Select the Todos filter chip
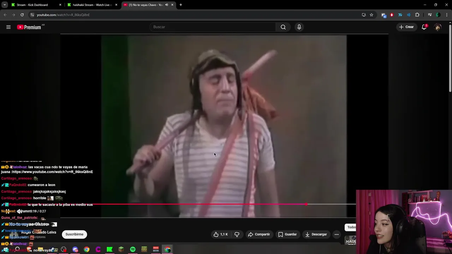The height and width of the screenshot is (254, 452). [x=351, y=227]
